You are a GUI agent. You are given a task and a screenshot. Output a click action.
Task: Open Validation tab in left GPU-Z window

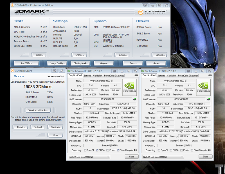(97, 76)
